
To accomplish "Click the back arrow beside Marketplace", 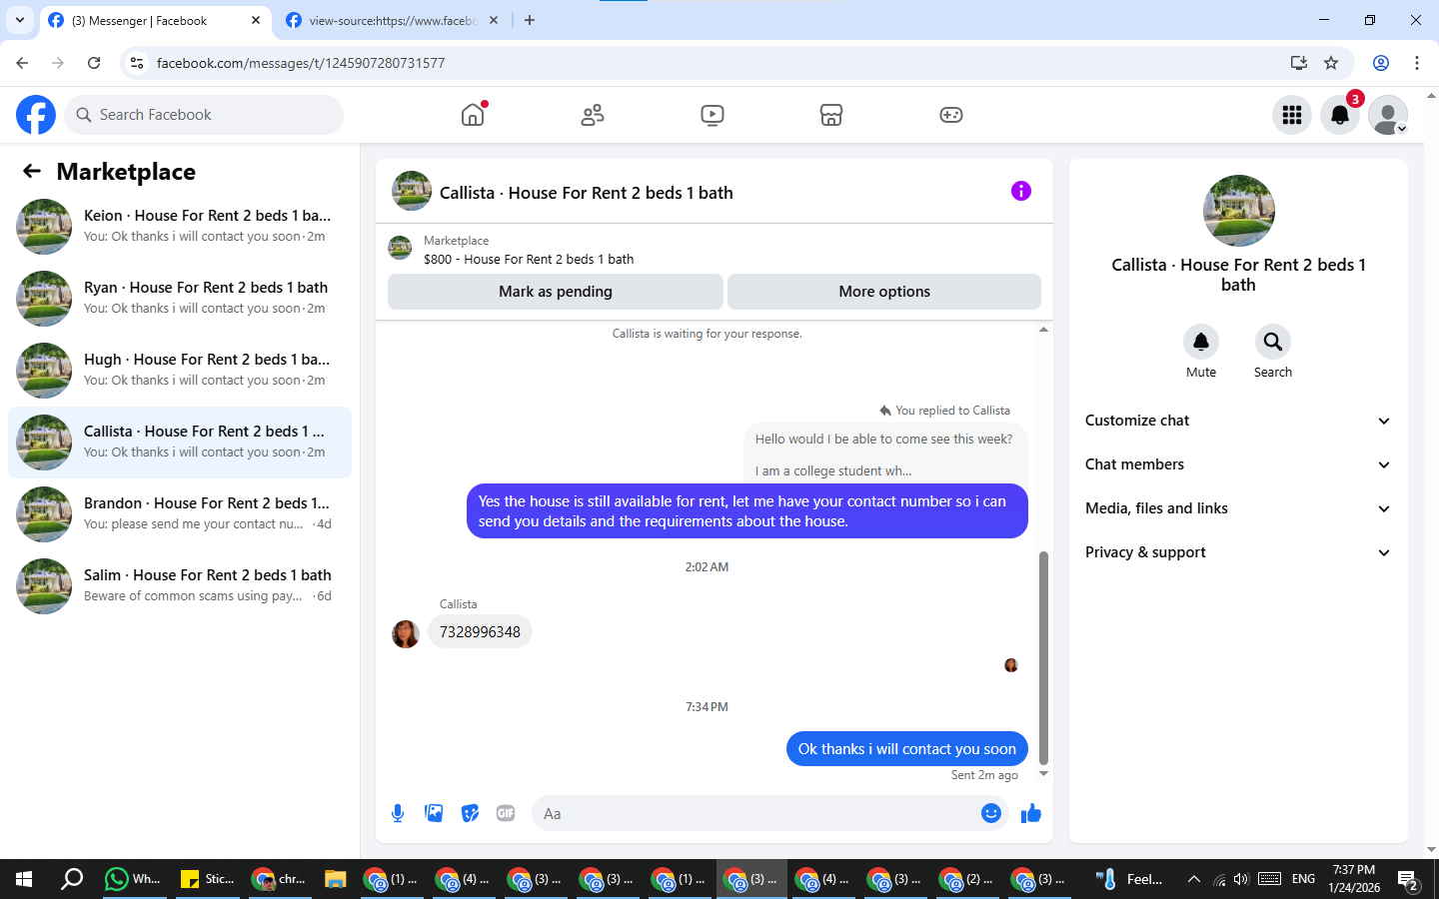I will click(32, 171).
